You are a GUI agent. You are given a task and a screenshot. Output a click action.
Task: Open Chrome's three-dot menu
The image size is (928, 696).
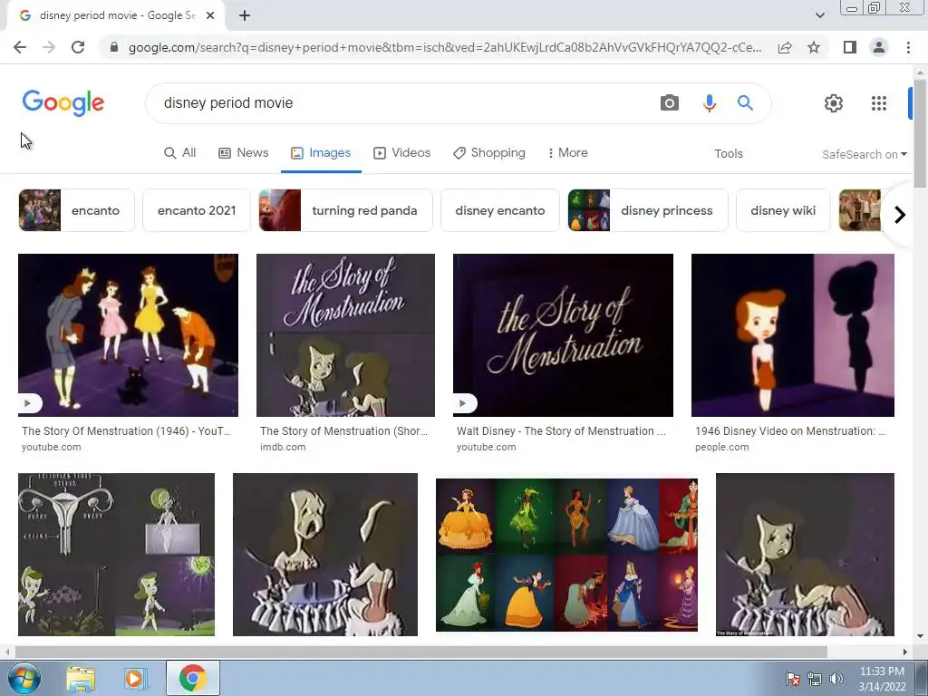[x=908, y=47]
